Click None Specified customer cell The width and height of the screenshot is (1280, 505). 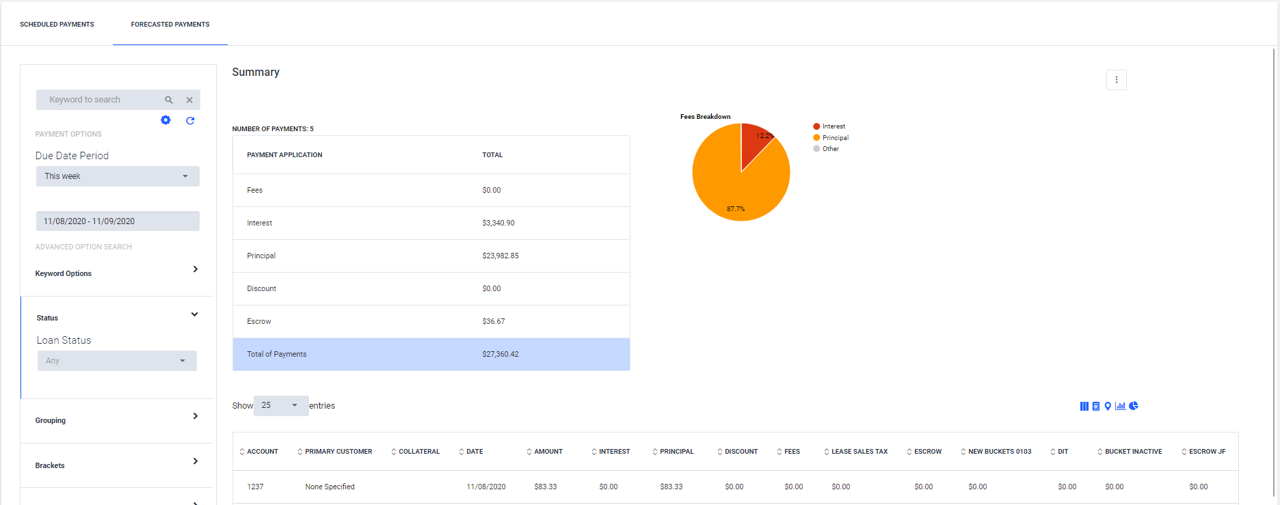point(330,487)
